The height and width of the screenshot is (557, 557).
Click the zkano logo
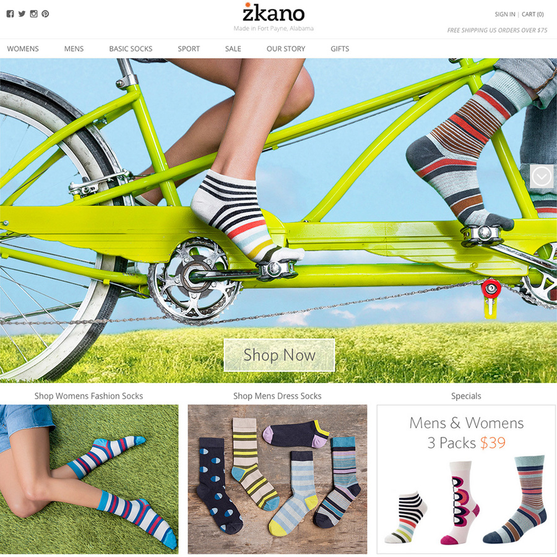coord(274,13)
